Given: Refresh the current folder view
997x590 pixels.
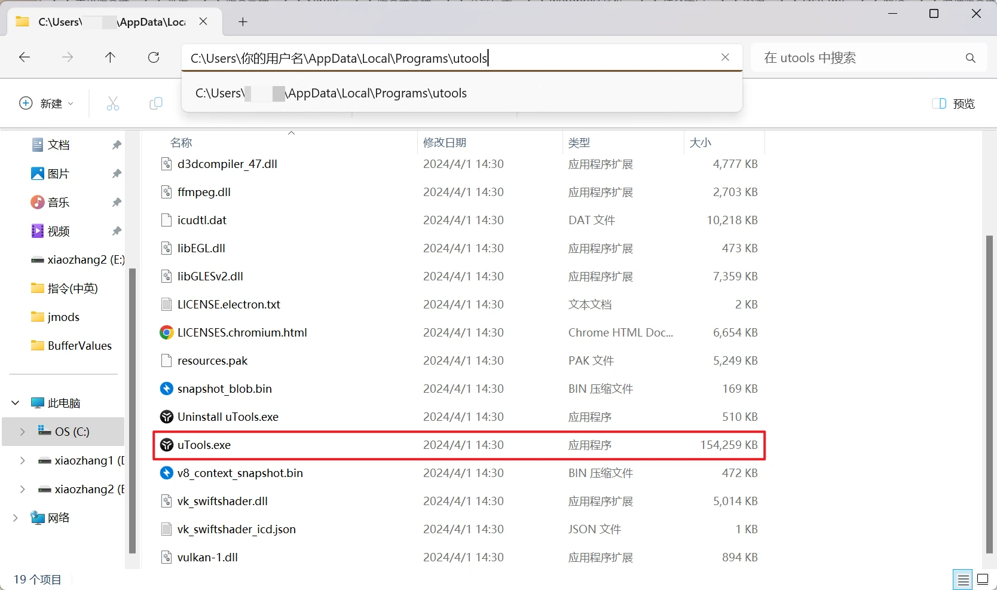Looking at the screenshot, I should [x=154, y=57].
